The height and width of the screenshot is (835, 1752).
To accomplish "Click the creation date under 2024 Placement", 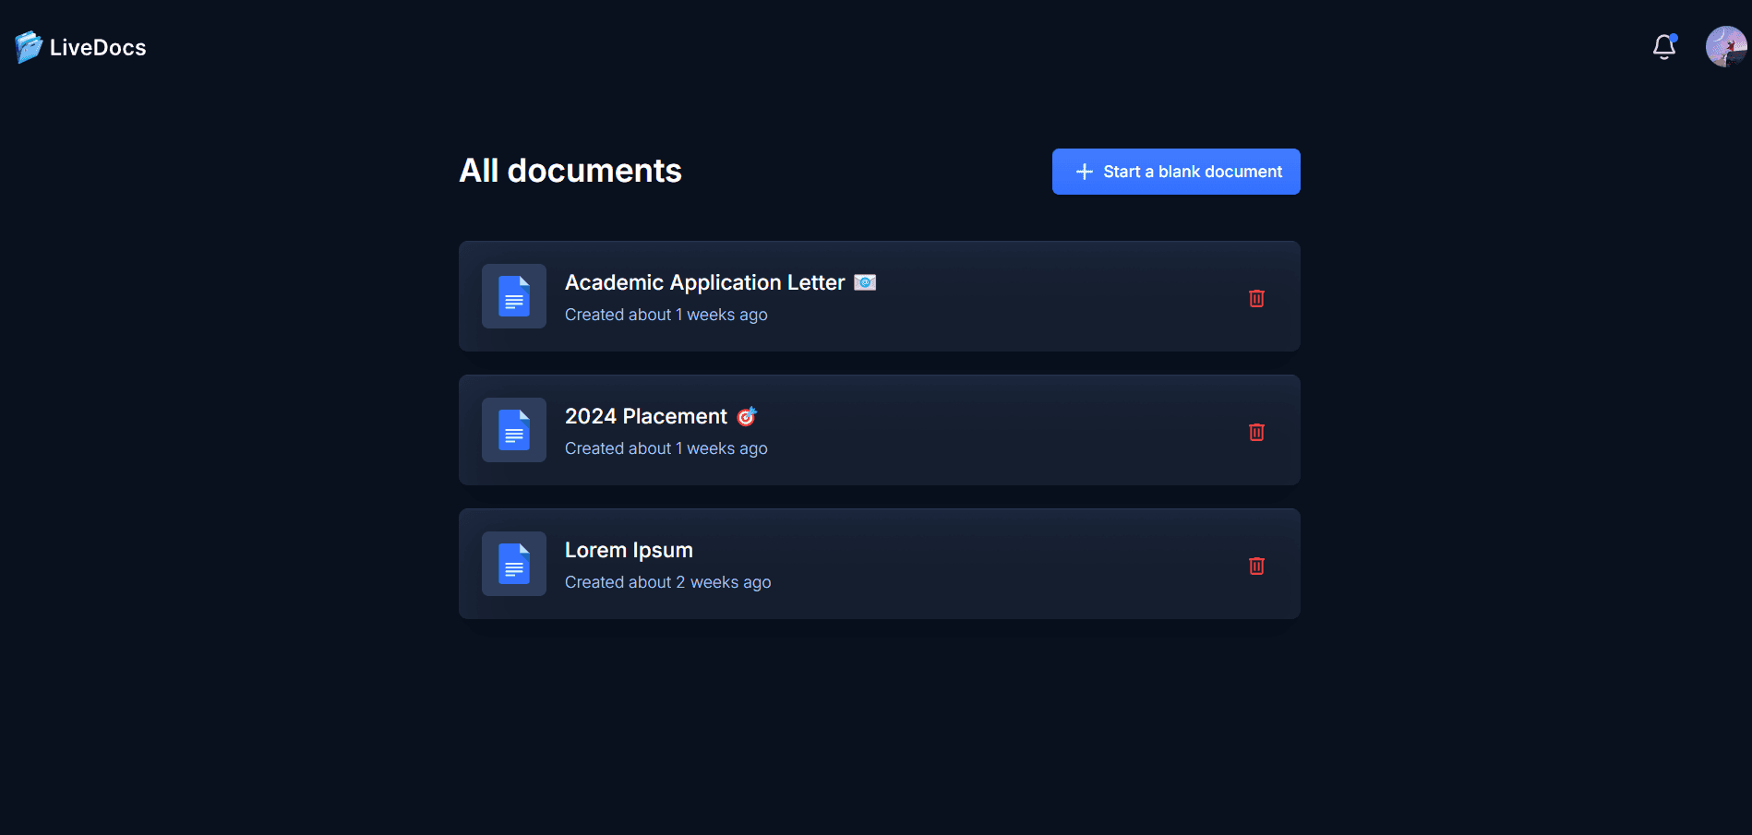I will pyautogui.click(x=666, y=448).
